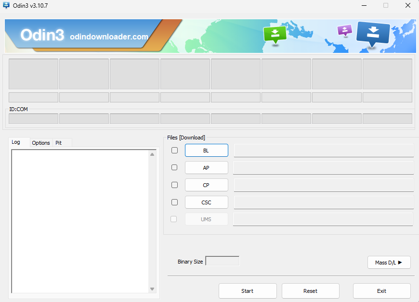This screenshot has width=419, height=302.
Task: Minimize the Odin3 window
Action: click(364, 5)
